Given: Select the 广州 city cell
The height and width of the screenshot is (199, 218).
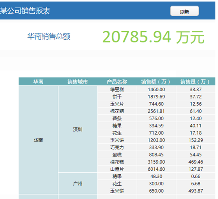Looking at the screenshot, I should pos(78,183).
